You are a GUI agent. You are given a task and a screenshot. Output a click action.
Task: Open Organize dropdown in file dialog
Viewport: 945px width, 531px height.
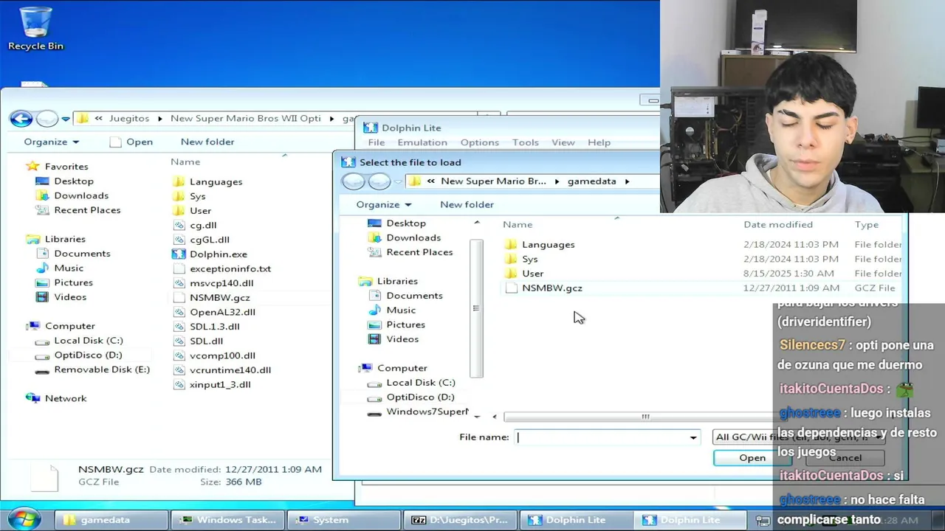coord(384,204)
